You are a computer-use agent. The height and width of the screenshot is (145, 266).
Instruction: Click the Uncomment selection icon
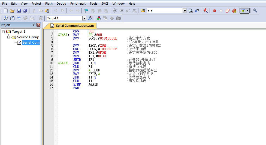(x=134, y=11)
